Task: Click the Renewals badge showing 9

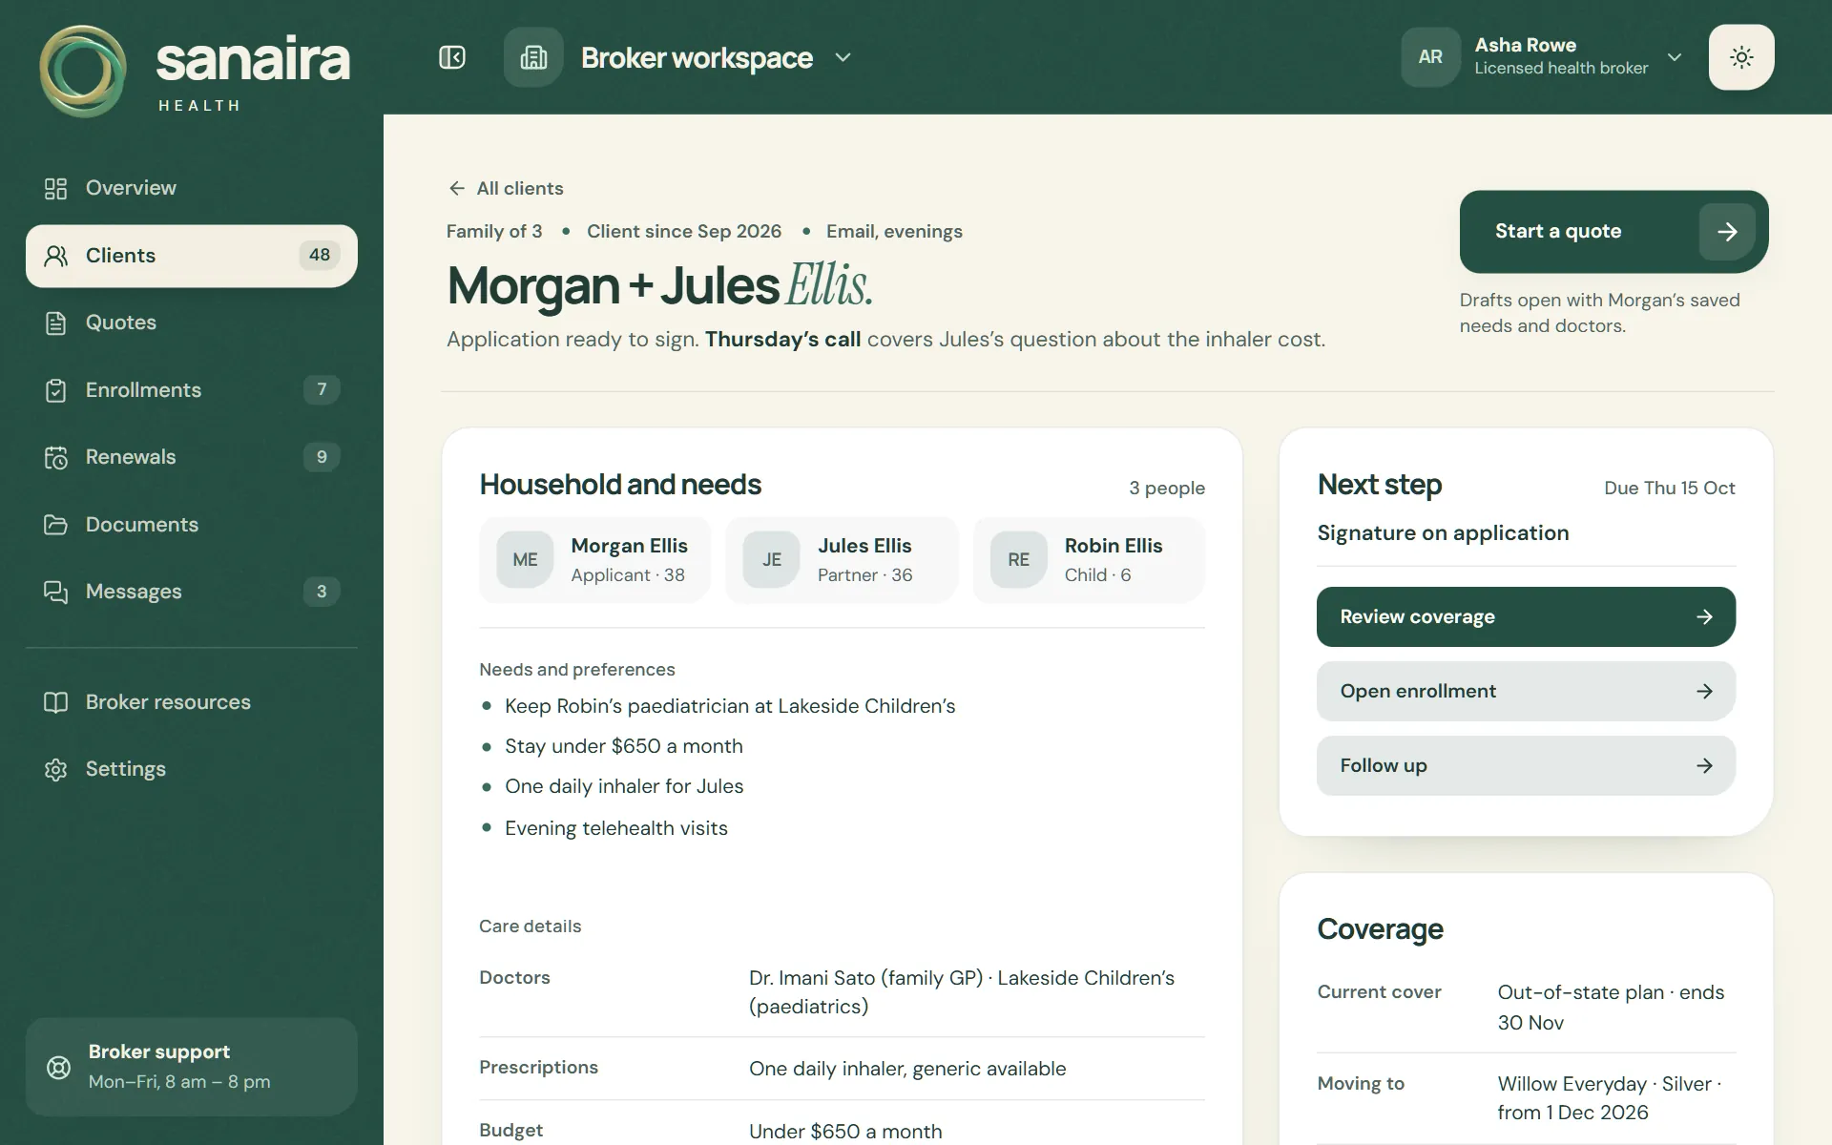Action: click(x=322, y=456)
